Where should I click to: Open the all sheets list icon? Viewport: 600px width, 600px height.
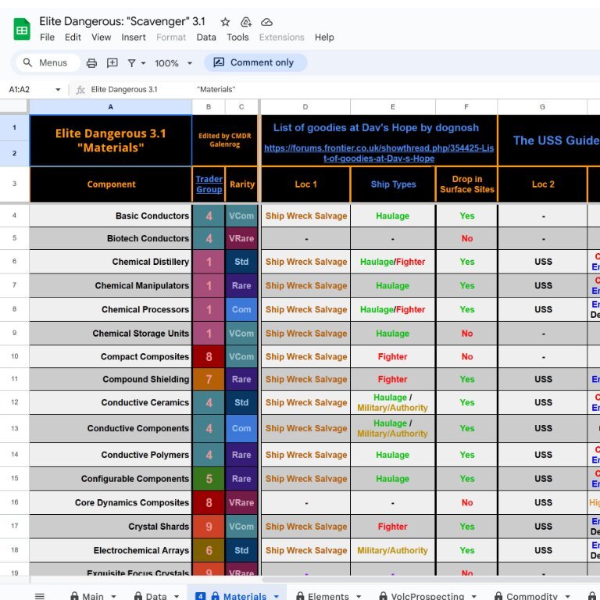[39, 595]
